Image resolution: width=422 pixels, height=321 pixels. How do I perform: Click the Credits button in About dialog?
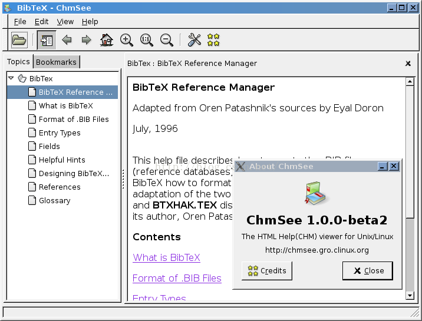tap(267, 271)
